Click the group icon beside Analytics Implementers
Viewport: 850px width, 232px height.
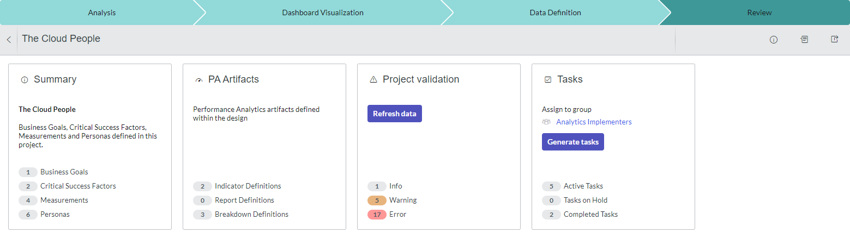[546, 122]
